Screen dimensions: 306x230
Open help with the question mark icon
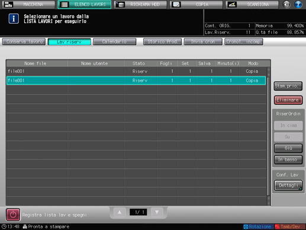pyautogui.click(x=298, y=4)
